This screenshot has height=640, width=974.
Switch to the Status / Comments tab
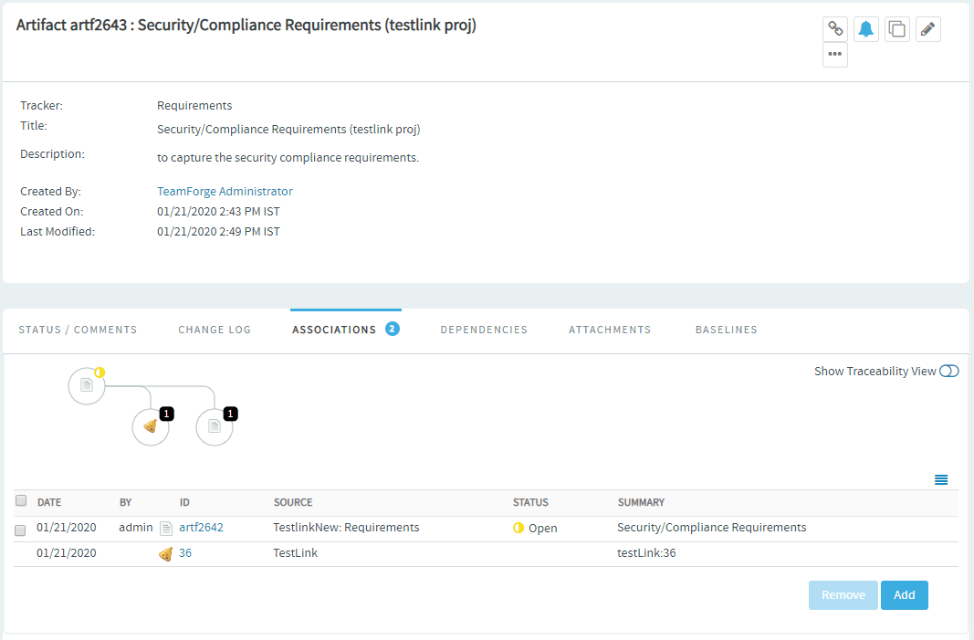tap(78, 330)
